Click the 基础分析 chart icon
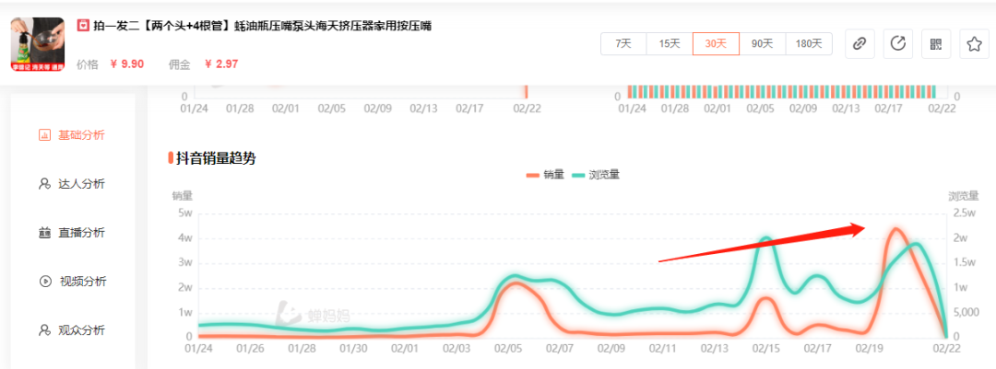This screenshot has height=369, width=996. [44, 135]
